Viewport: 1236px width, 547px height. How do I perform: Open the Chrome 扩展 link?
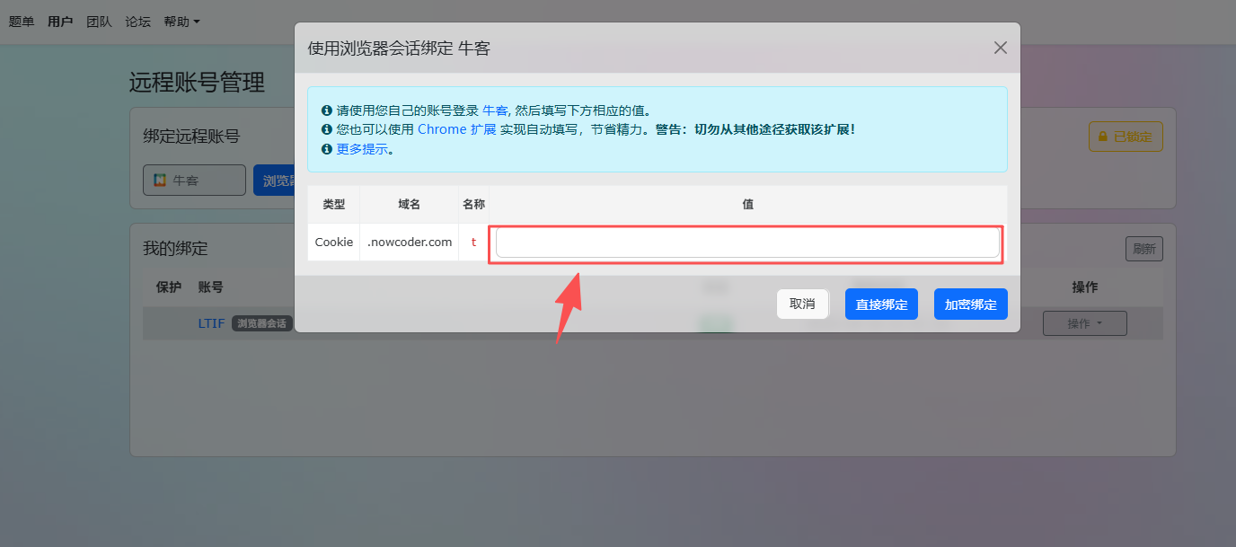[x=457, y=129]
